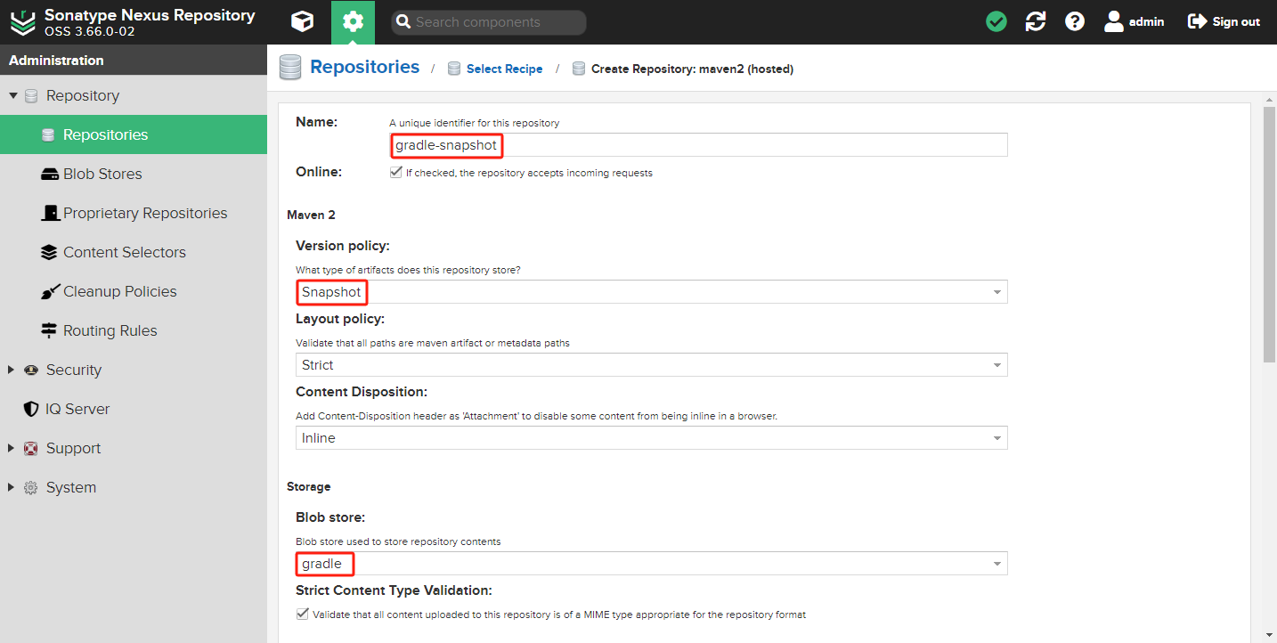Click the Refresh icon in header

click(x=1036, y=22)
